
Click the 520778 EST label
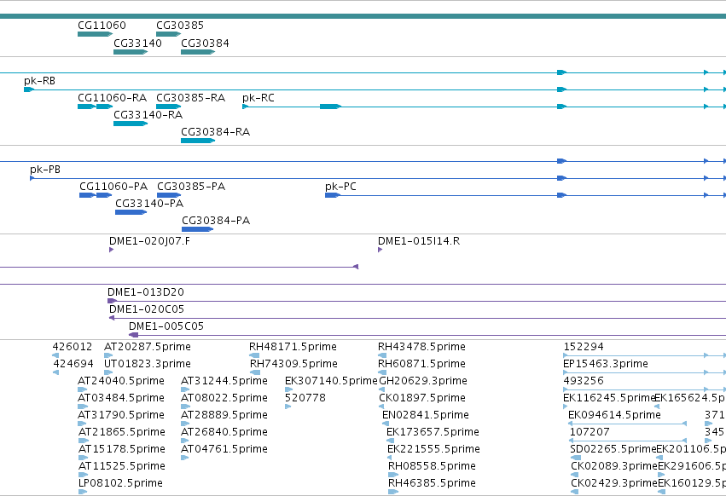tap(305, 398)
